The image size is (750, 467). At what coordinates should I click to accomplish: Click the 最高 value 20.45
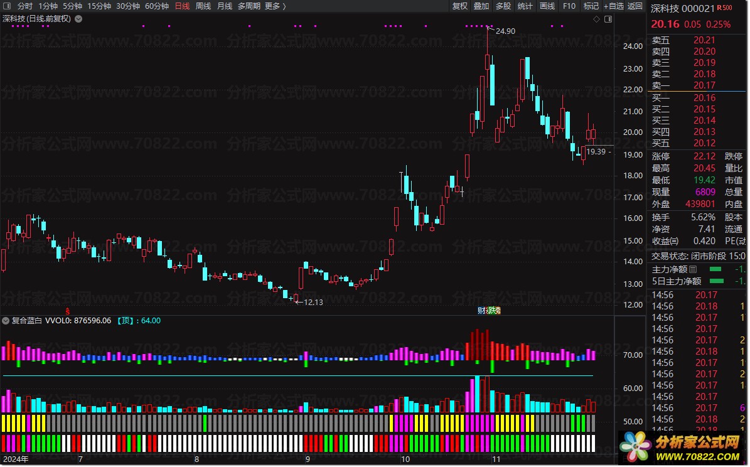(705, 168)
